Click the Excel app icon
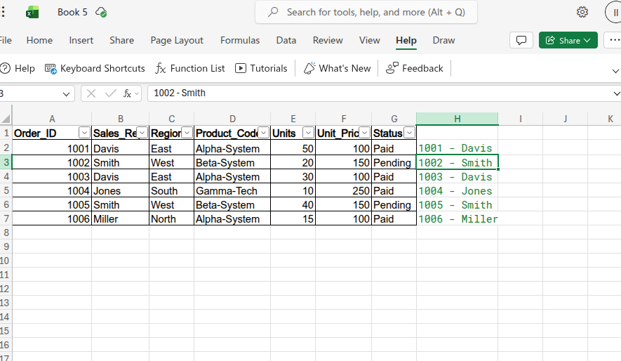 pyautogui.click(x=32, y=12)
